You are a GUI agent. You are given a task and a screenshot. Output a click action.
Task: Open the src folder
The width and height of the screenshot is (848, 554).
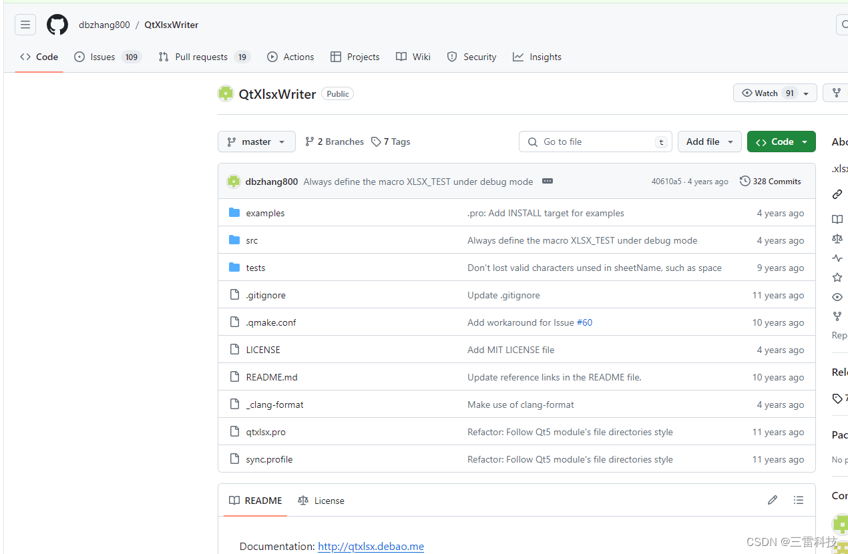252,240
